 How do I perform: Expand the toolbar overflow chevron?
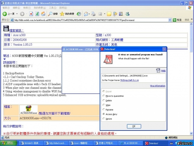pos(192,19)
